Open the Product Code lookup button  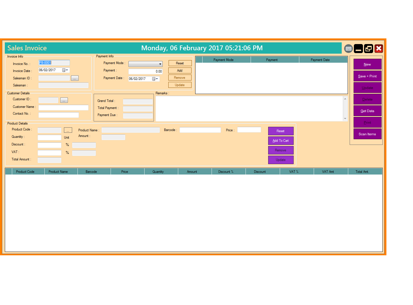68,130
